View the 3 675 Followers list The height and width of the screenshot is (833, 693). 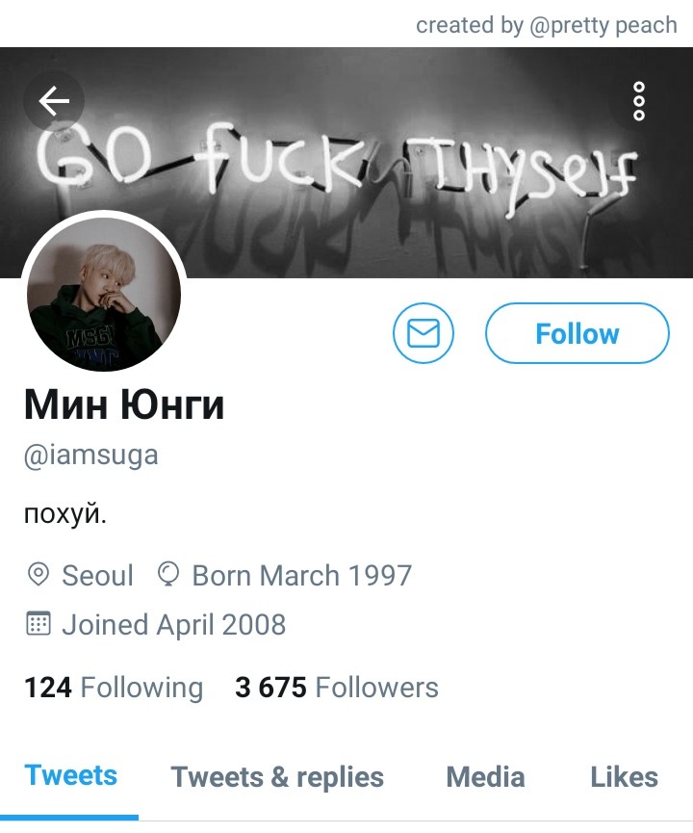click(x=337, y=688)
